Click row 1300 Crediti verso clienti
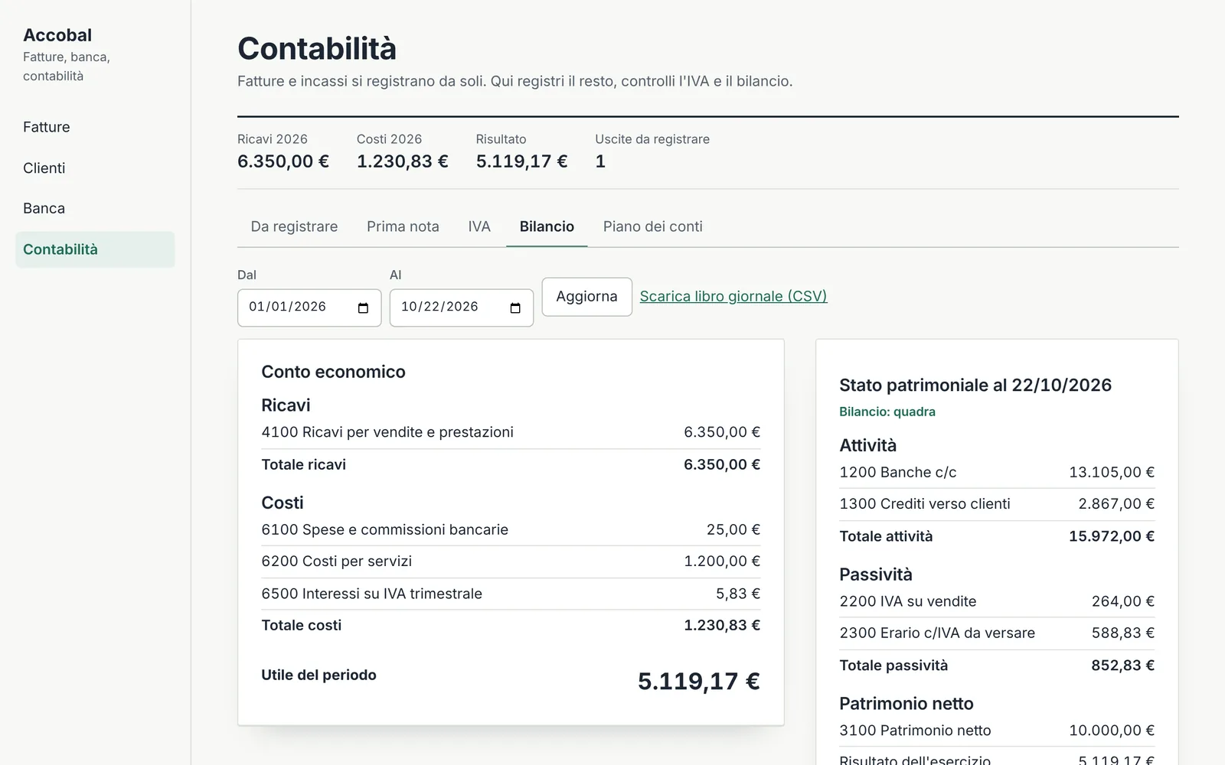The image size is (1225, 765). pyautogui.click(x=997, y=504)
